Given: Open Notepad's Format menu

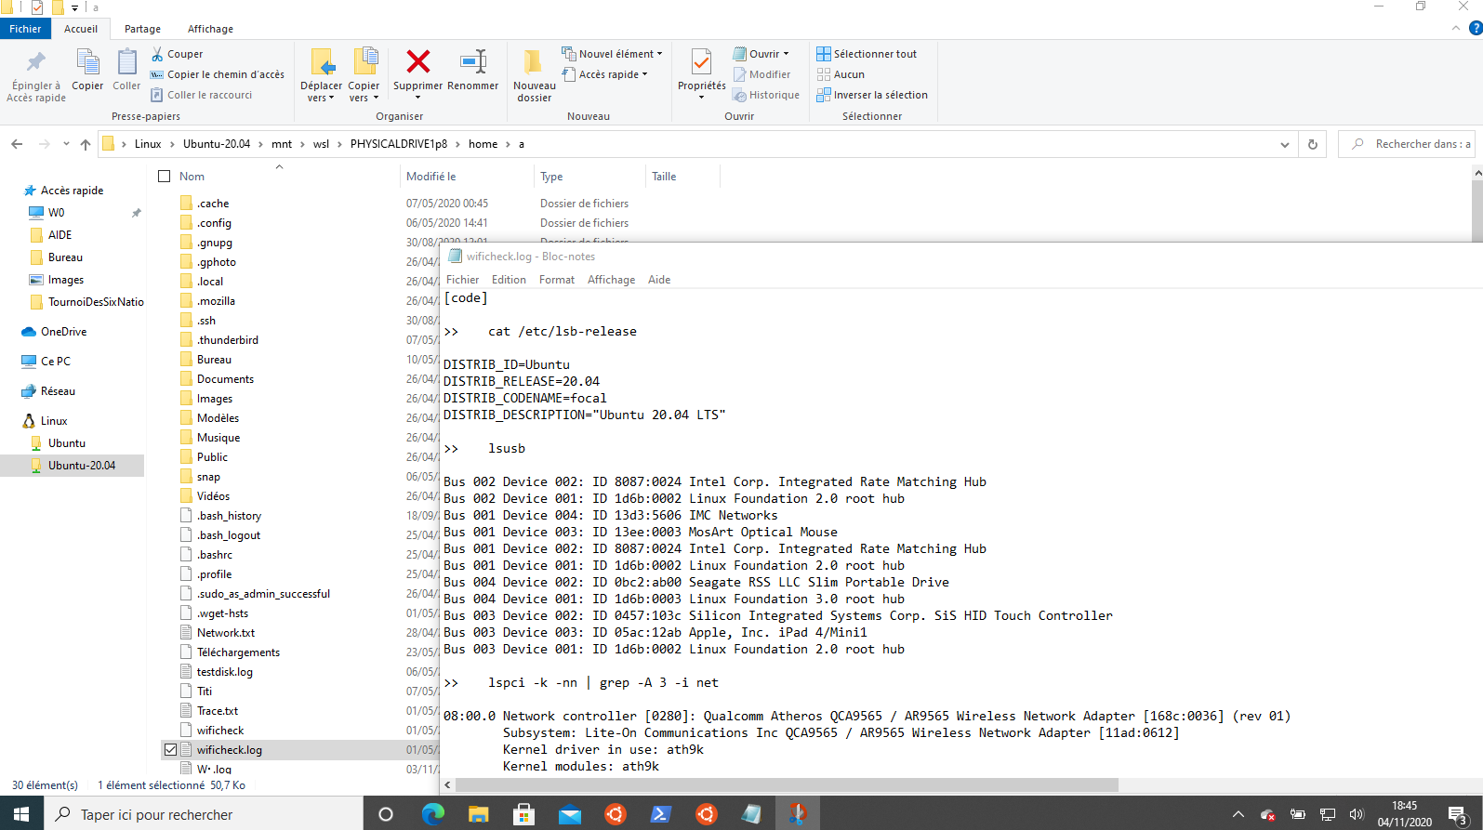Looking at the screenshot, I should [557, 280].
